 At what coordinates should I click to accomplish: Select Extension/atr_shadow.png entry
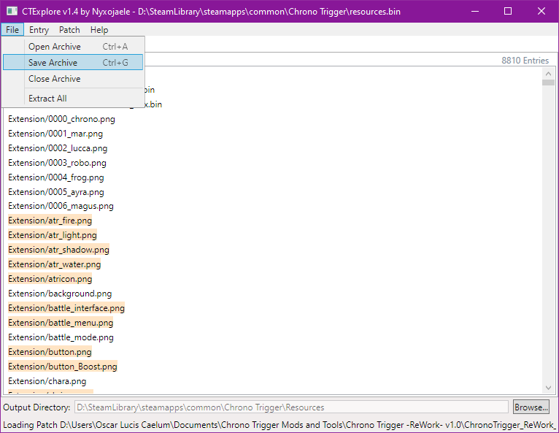point(59,250)
